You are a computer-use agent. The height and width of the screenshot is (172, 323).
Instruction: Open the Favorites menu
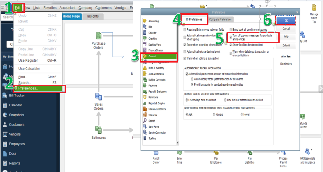[x=50, y=8]
